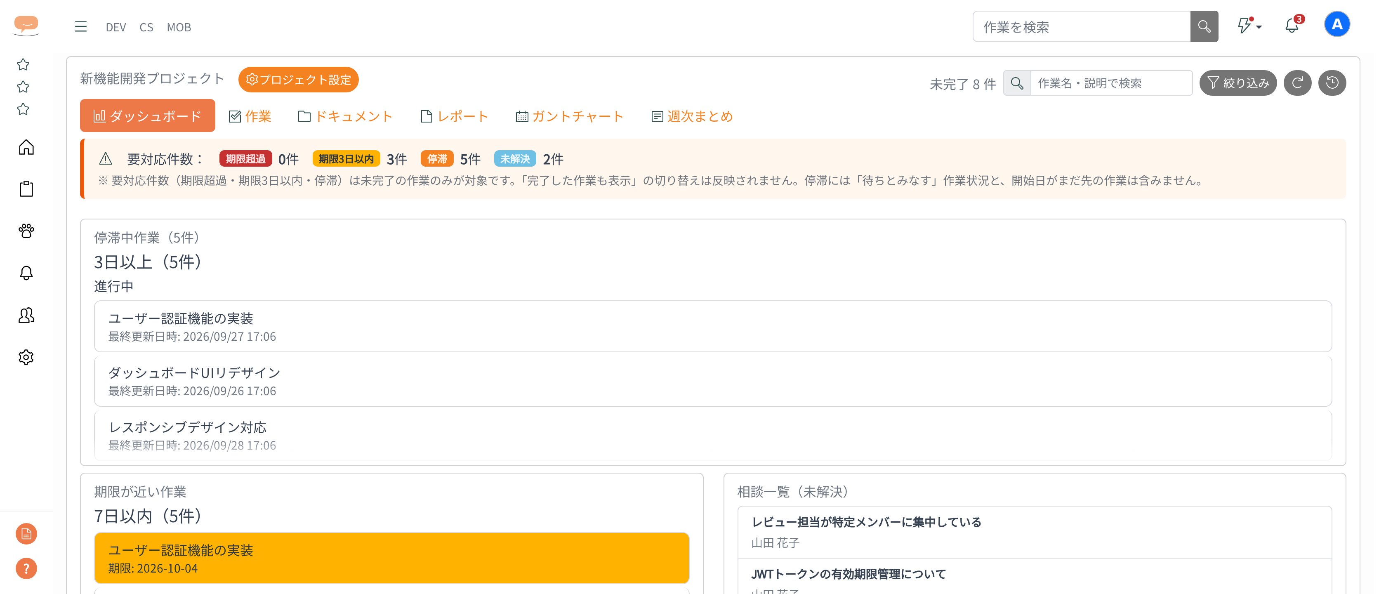This screenshot has width=1386, height=594.
Task: Switch to MOB workspace
Action: 179,27
